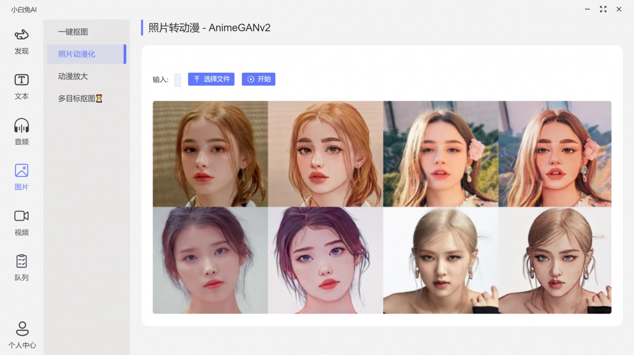Select the anime-converted blonde portrait
The image size is (634, 355).
pyautogui.click(x=323, y=153)
